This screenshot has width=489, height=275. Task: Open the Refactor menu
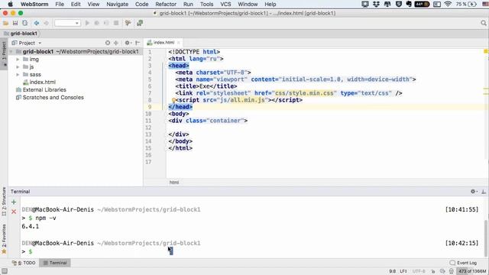[x=166, y=5]
